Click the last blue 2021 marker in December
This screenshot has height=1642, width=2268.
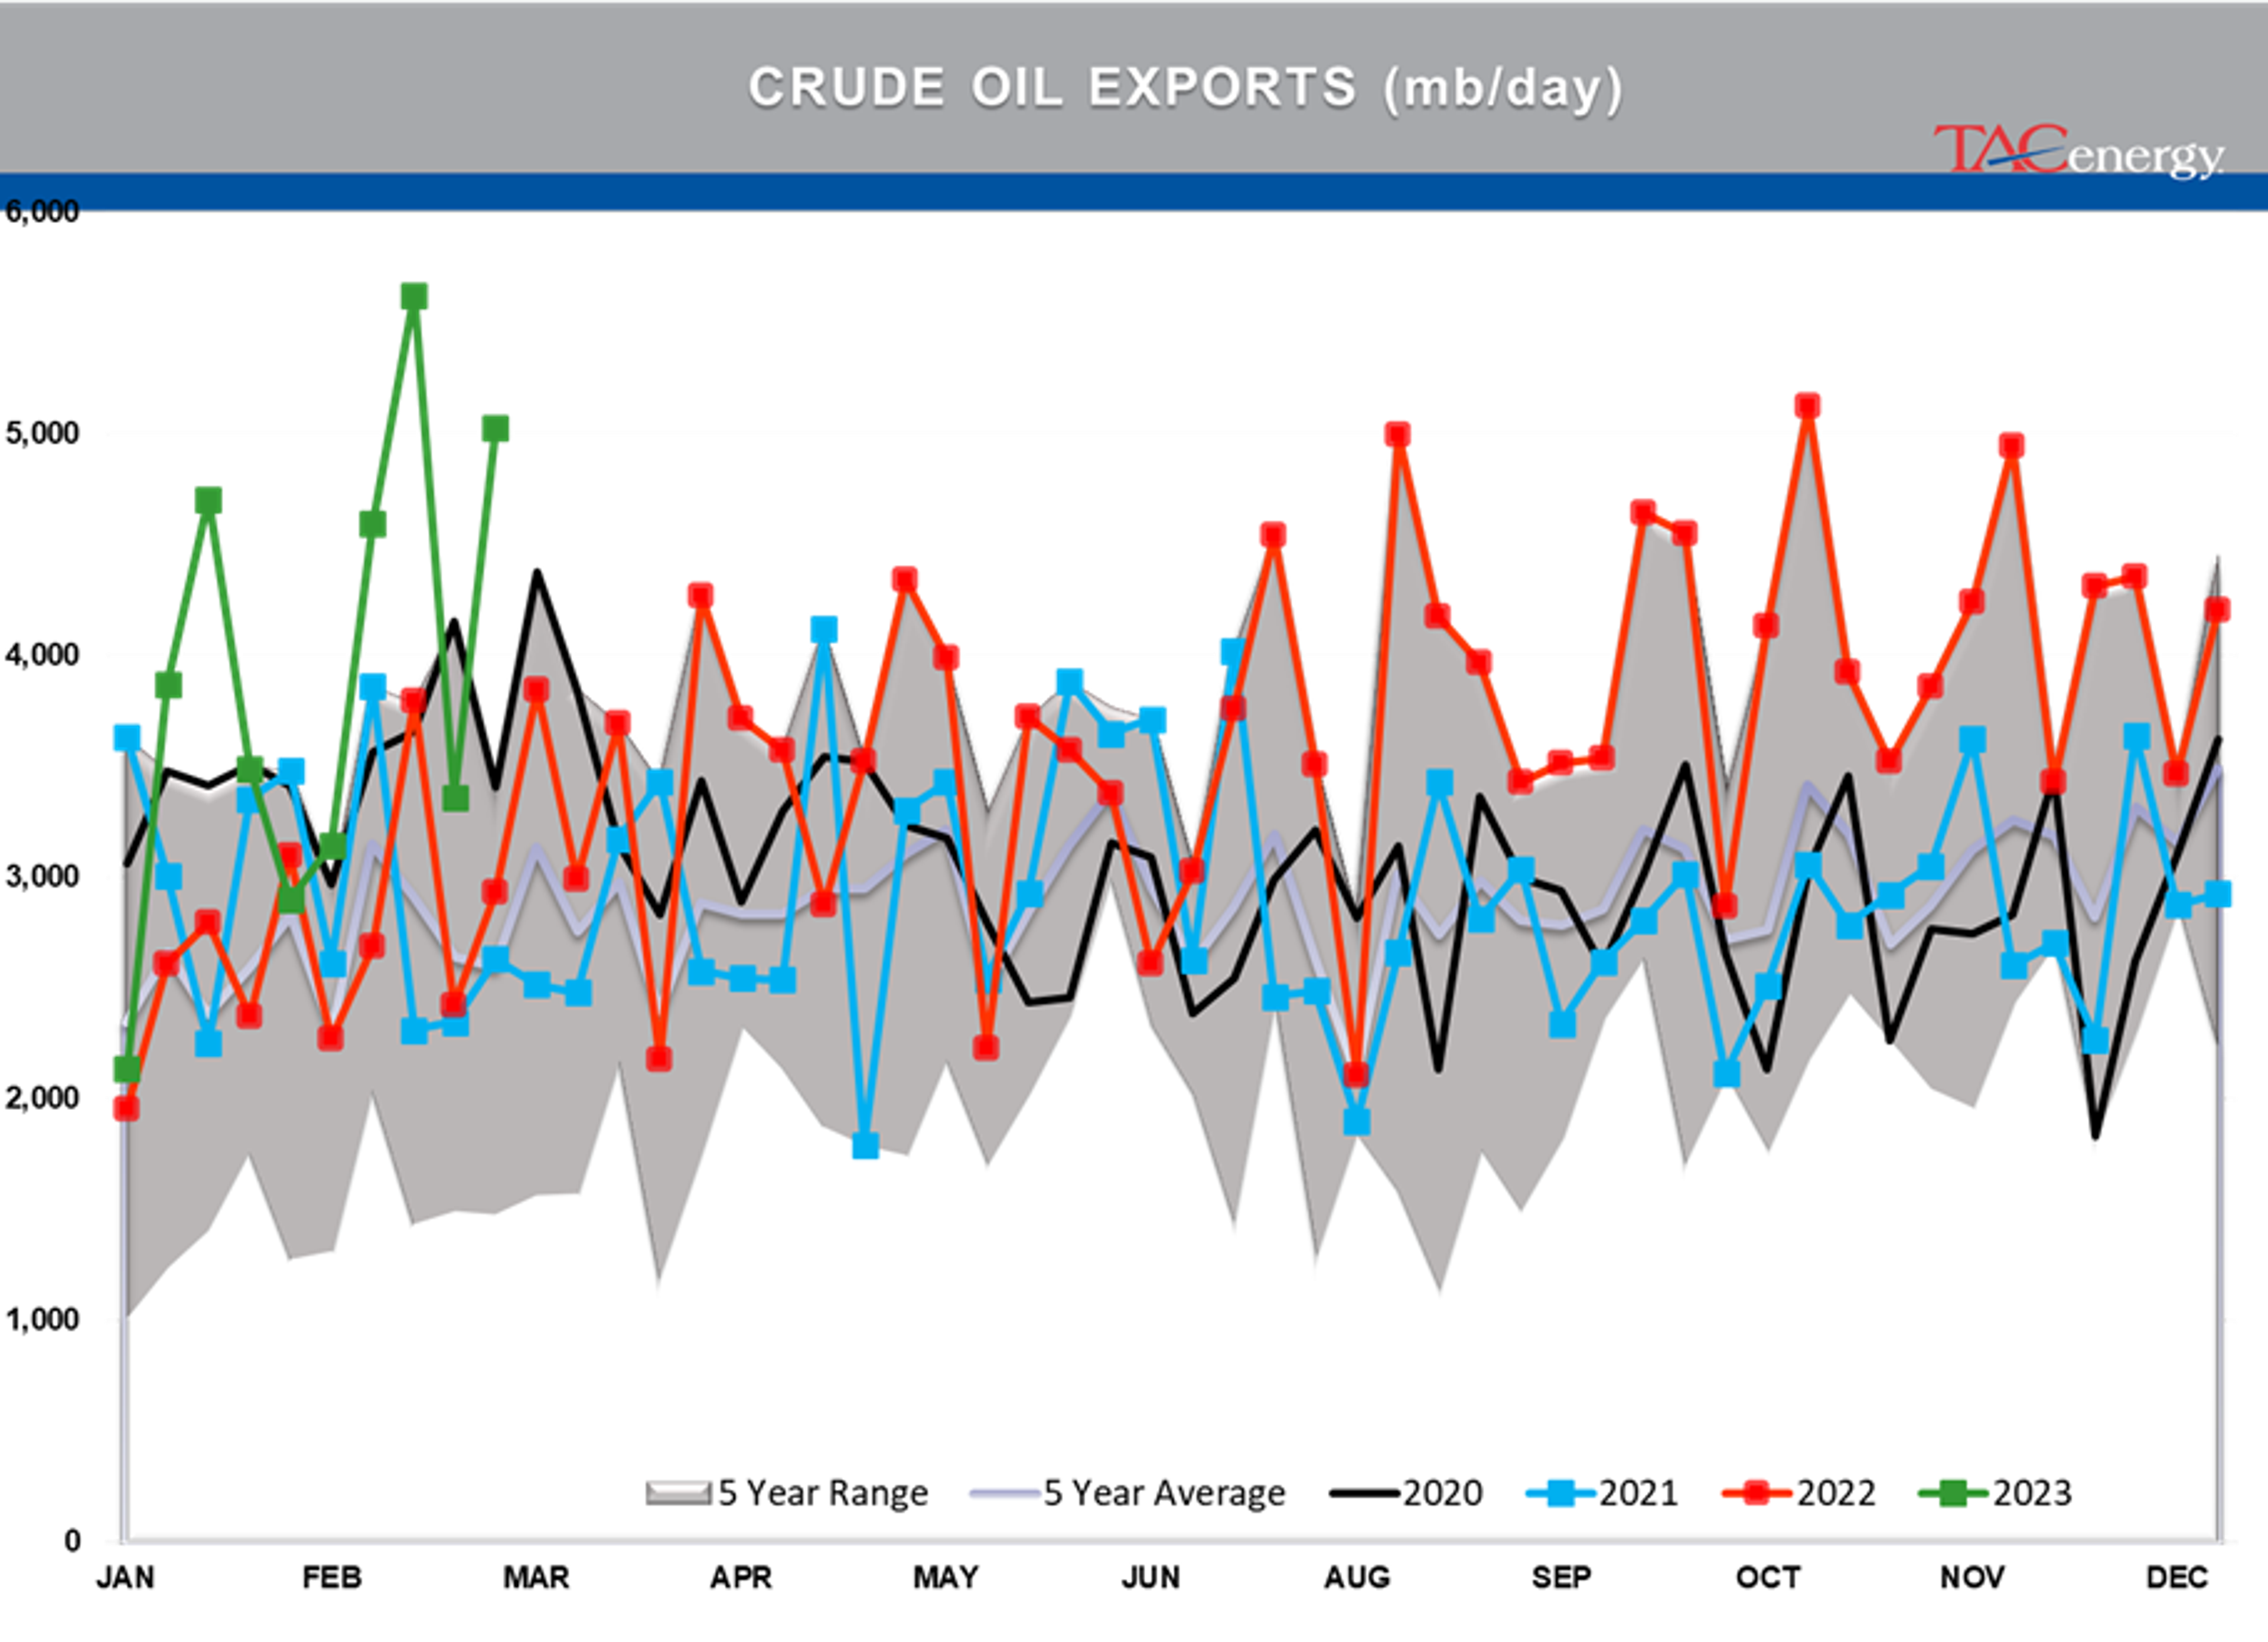(x=2218, y=893)
